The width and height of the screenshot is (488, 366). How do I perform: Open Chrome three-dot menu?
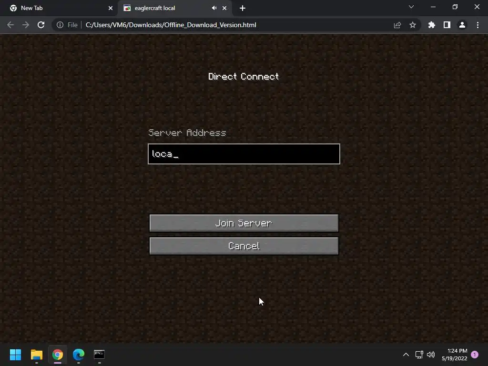(478, 25)
